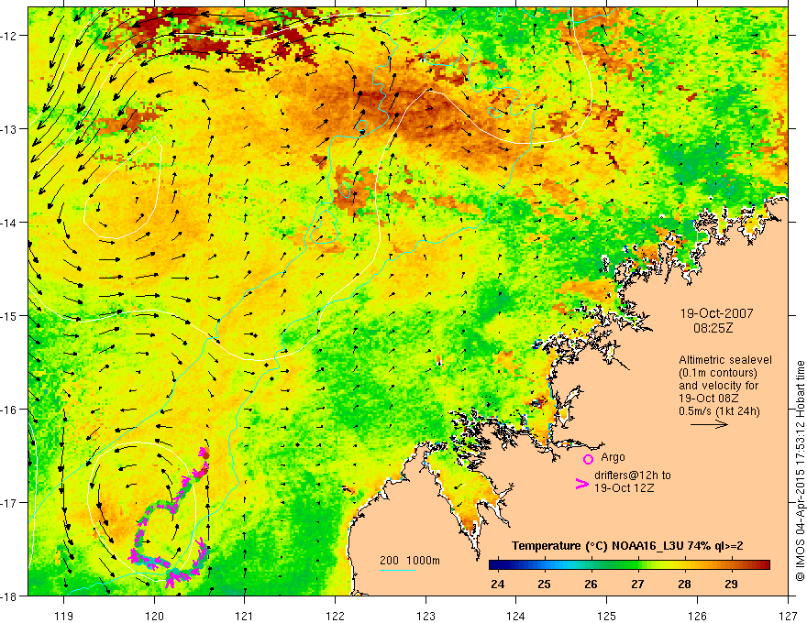
Task: Click the 'and velocity for' legend text
Action: click(x=718, y=386)
